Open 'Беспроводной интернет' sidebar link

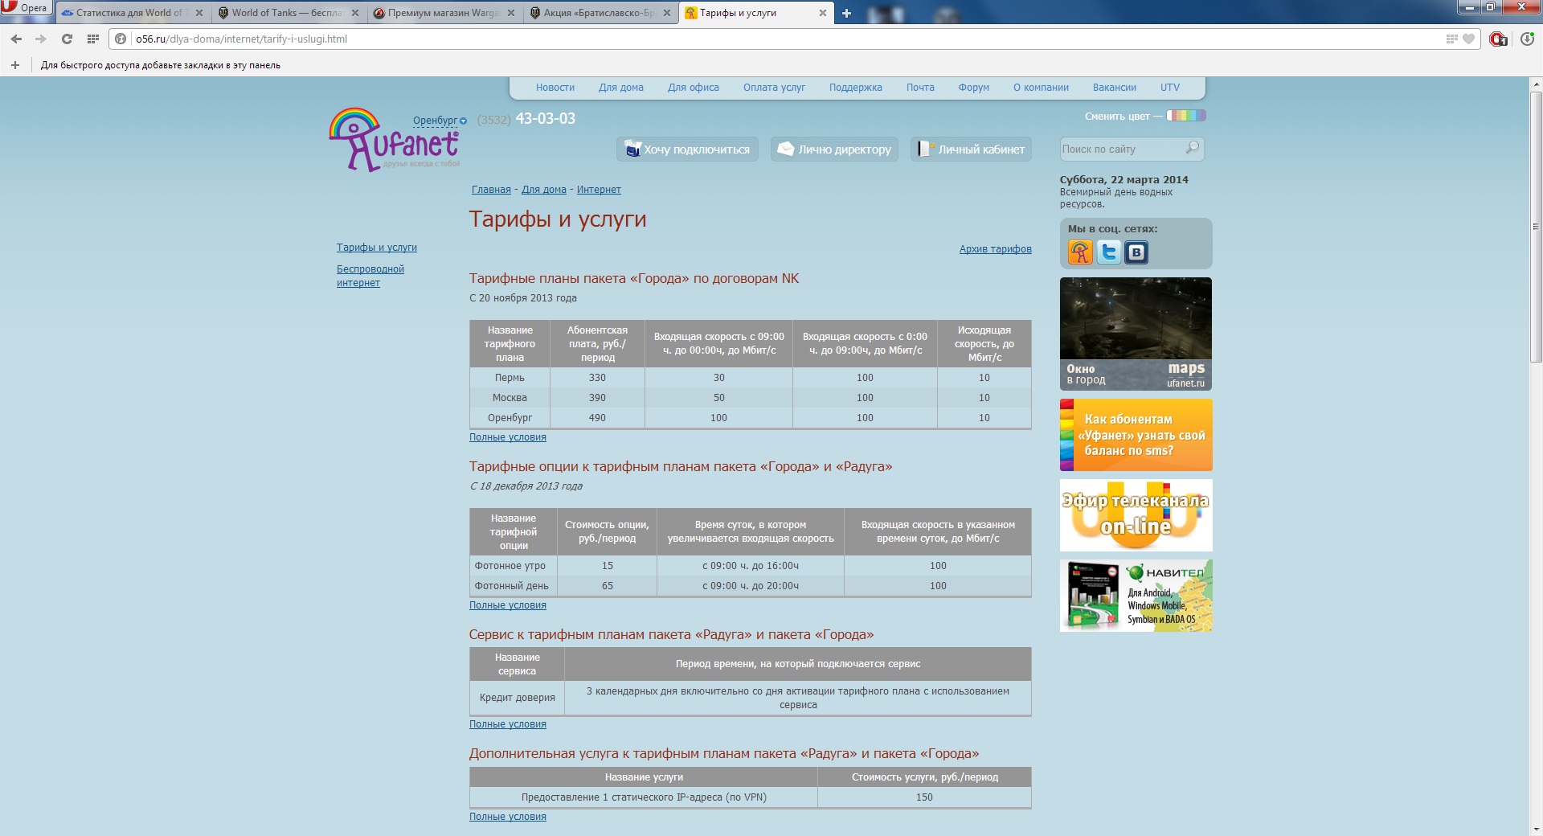(370, 276)
